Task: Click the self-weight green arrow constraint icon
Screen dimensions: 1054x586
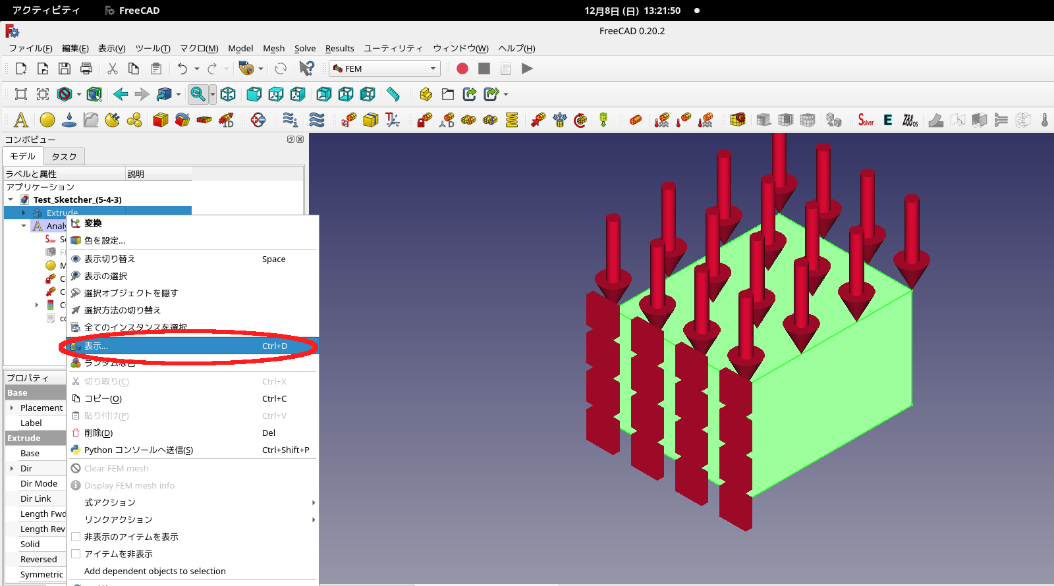Action: coord(603,120)
